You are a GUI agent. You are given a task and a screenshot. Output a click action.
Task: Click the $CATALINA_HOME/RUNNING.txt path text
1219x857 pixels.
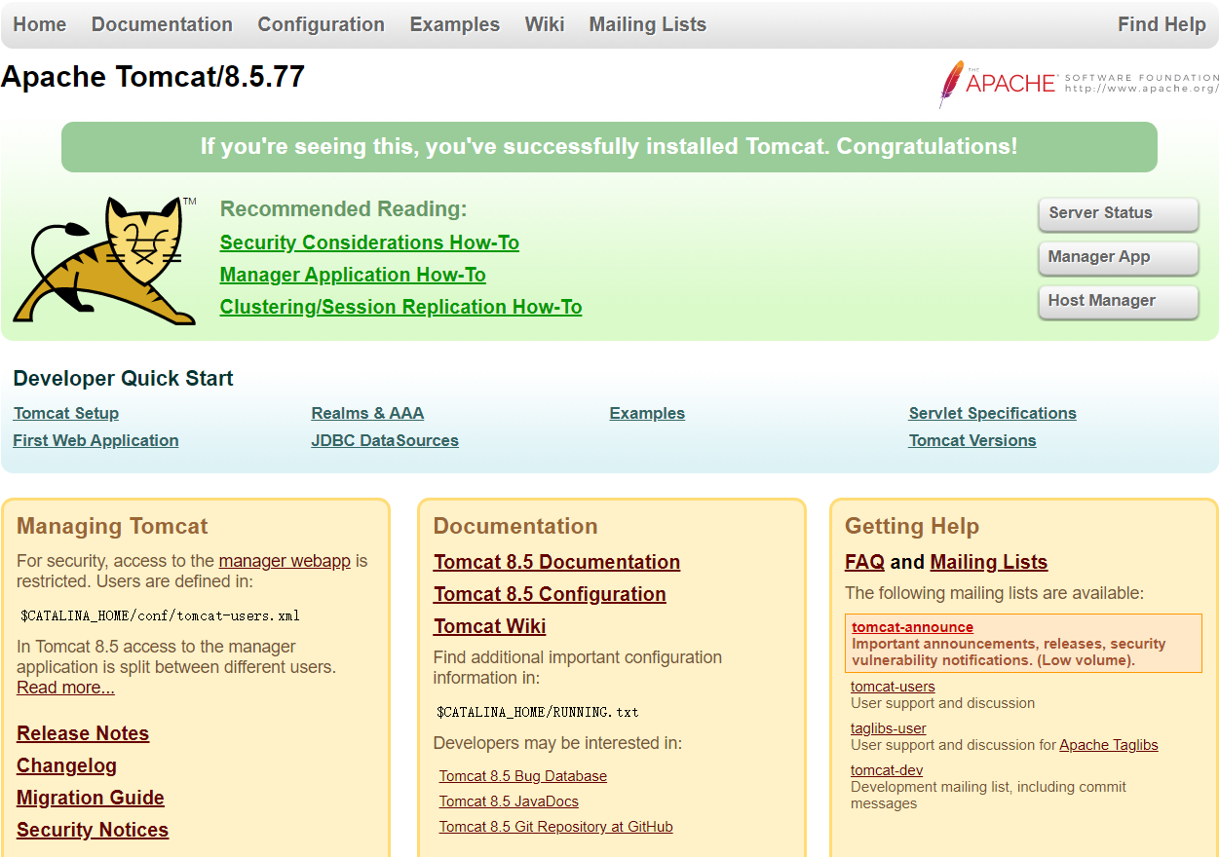pos(538,712)
